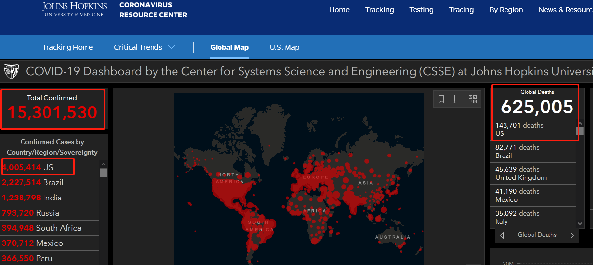The width and height of the screenshot is (593, 265).
Task: Open the Testing menu item
Action: tap(421, 10)
